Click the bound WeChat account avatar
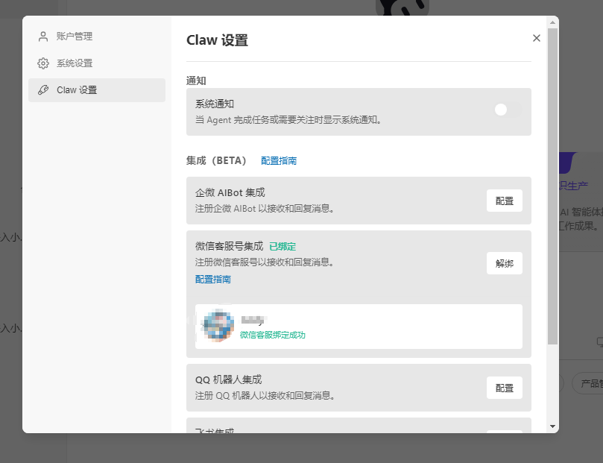The width and height of the screenshot is (603, 463). tap(218, 326)
